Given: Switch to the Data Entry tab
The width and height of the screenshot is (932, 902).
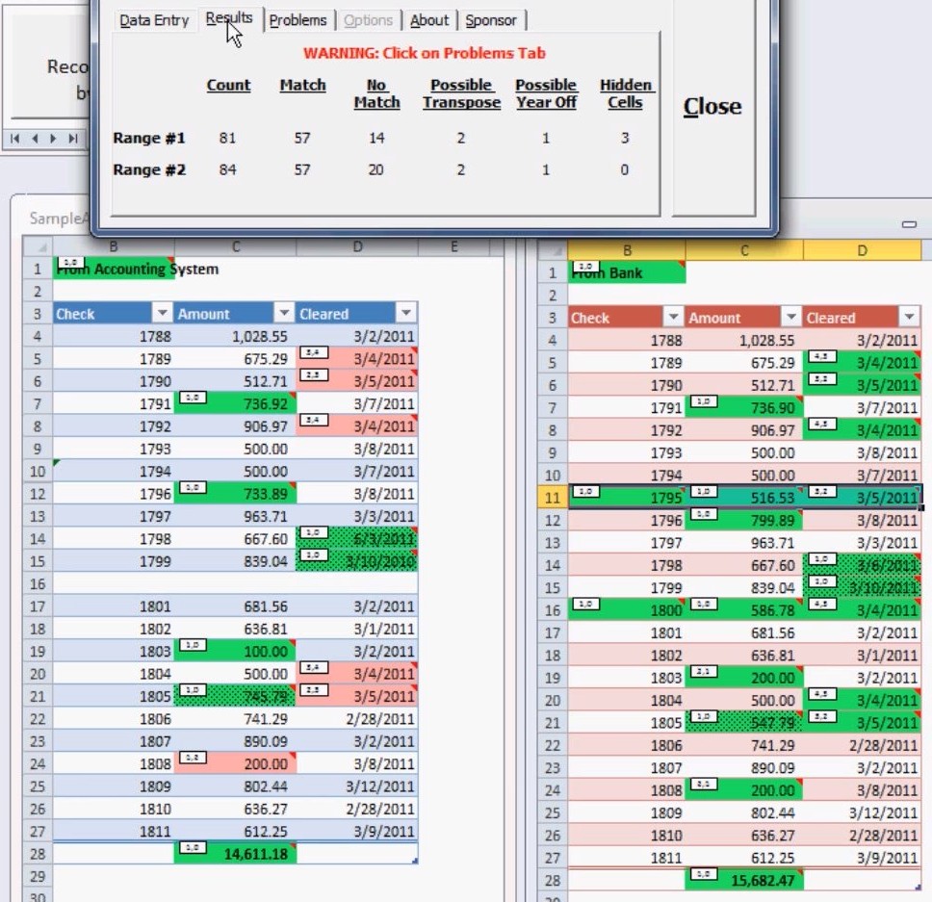Looking at the screenshot, I should [154, 20].
